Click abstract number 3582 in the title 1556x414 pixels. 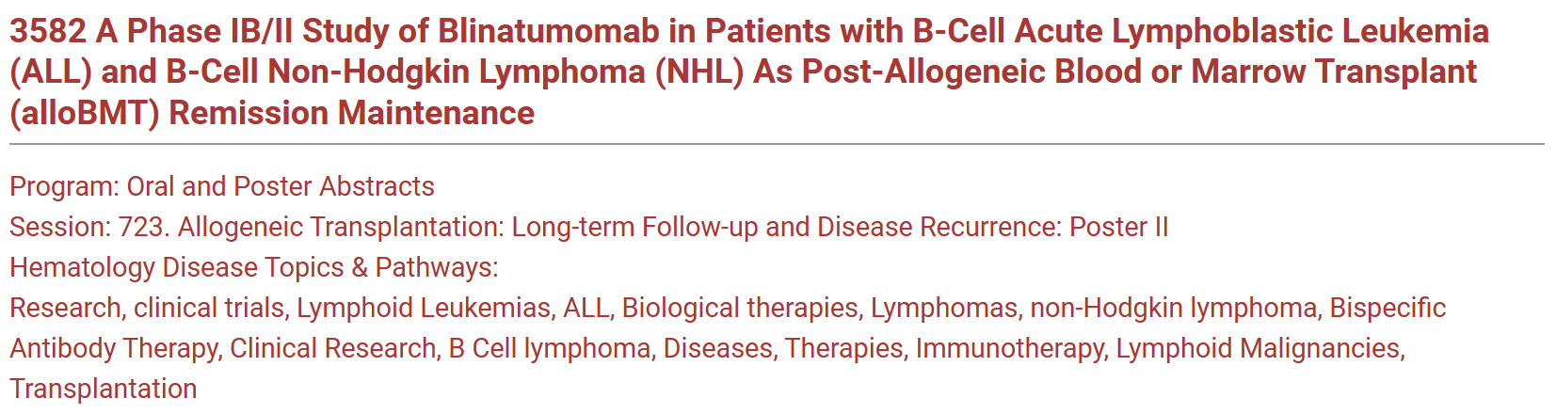[x=47, y=31]
